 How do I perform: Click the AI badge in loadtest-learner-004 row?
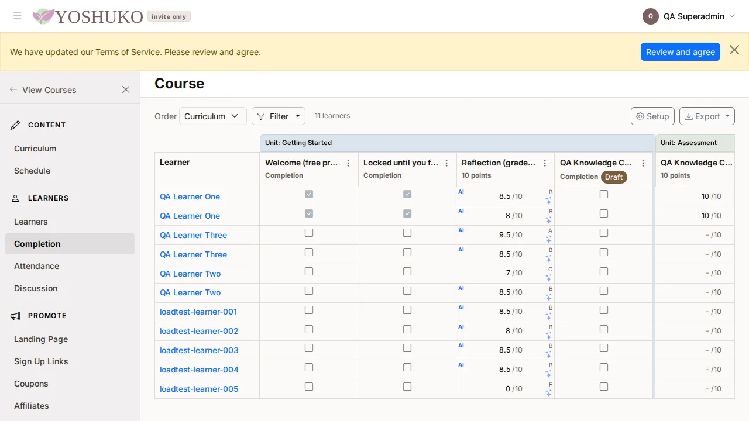[461, 365]
